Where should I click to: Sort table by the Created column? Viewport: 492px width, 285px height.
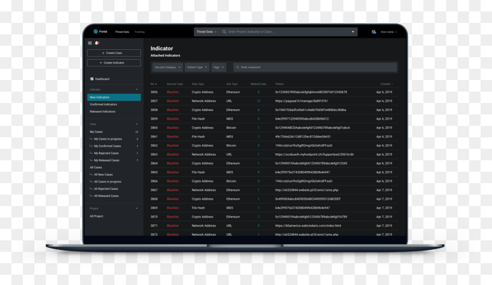(387, 84)
